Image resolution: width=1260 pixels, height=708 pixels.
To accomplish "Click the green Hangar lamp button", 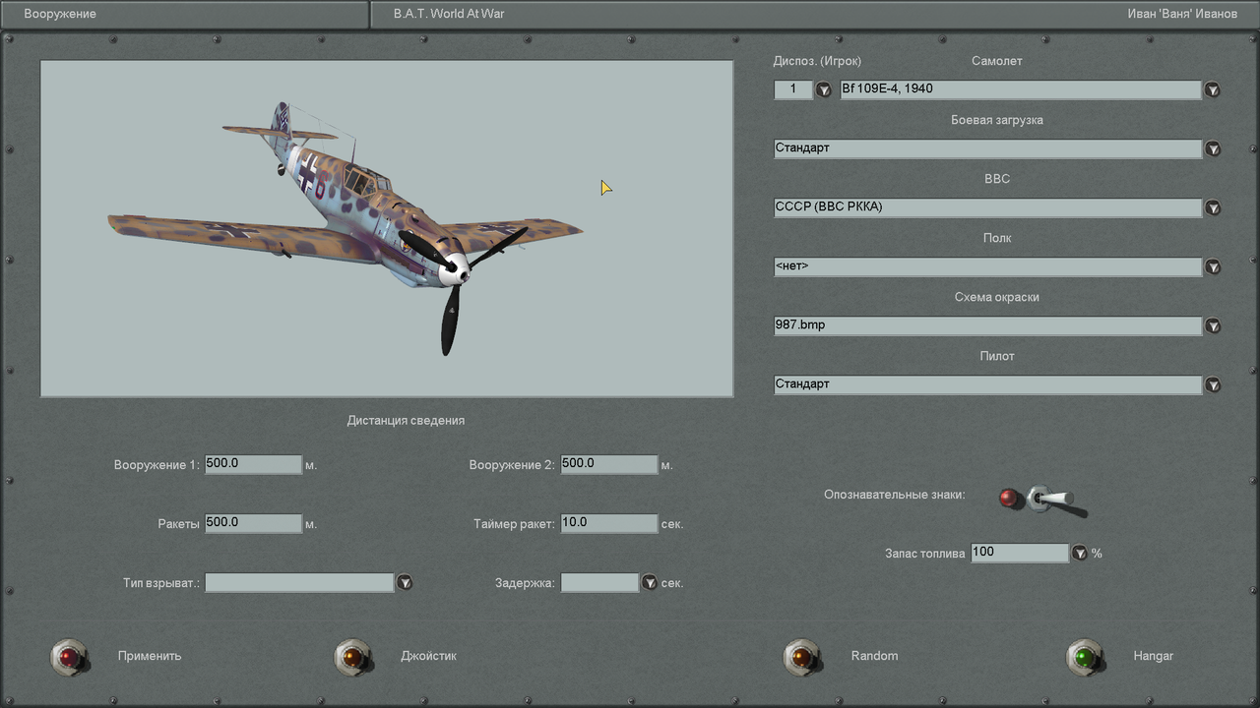I will (x=1084, y=656).
